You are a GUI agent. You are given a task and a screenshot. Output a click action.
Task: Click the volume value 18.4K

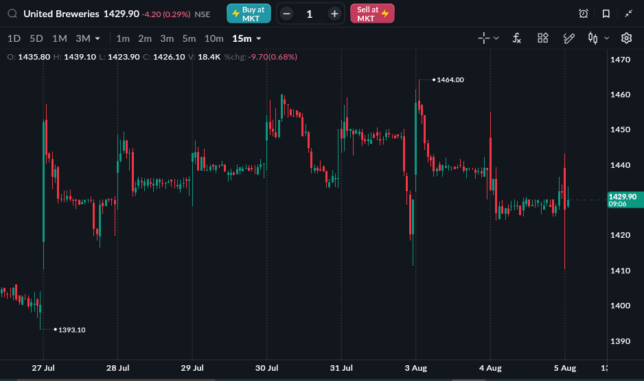pyautogui.click(x=209, y=57)
